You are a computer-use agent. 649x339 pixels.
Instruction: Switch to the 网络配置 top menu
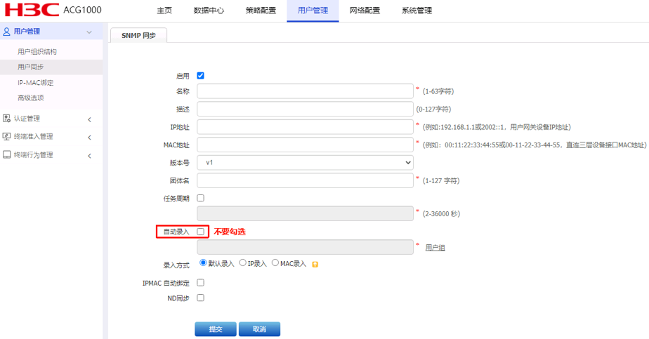click(x=365, y=11)
